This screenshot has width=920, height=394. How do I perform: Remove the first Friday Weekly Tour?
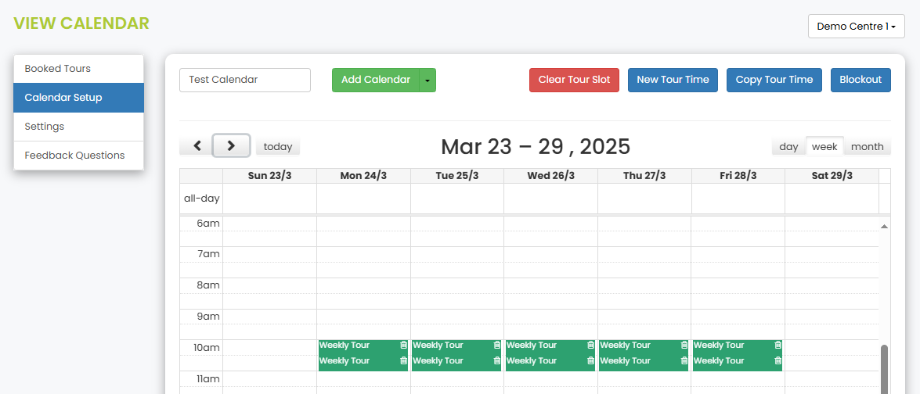(x=778, y=346)
